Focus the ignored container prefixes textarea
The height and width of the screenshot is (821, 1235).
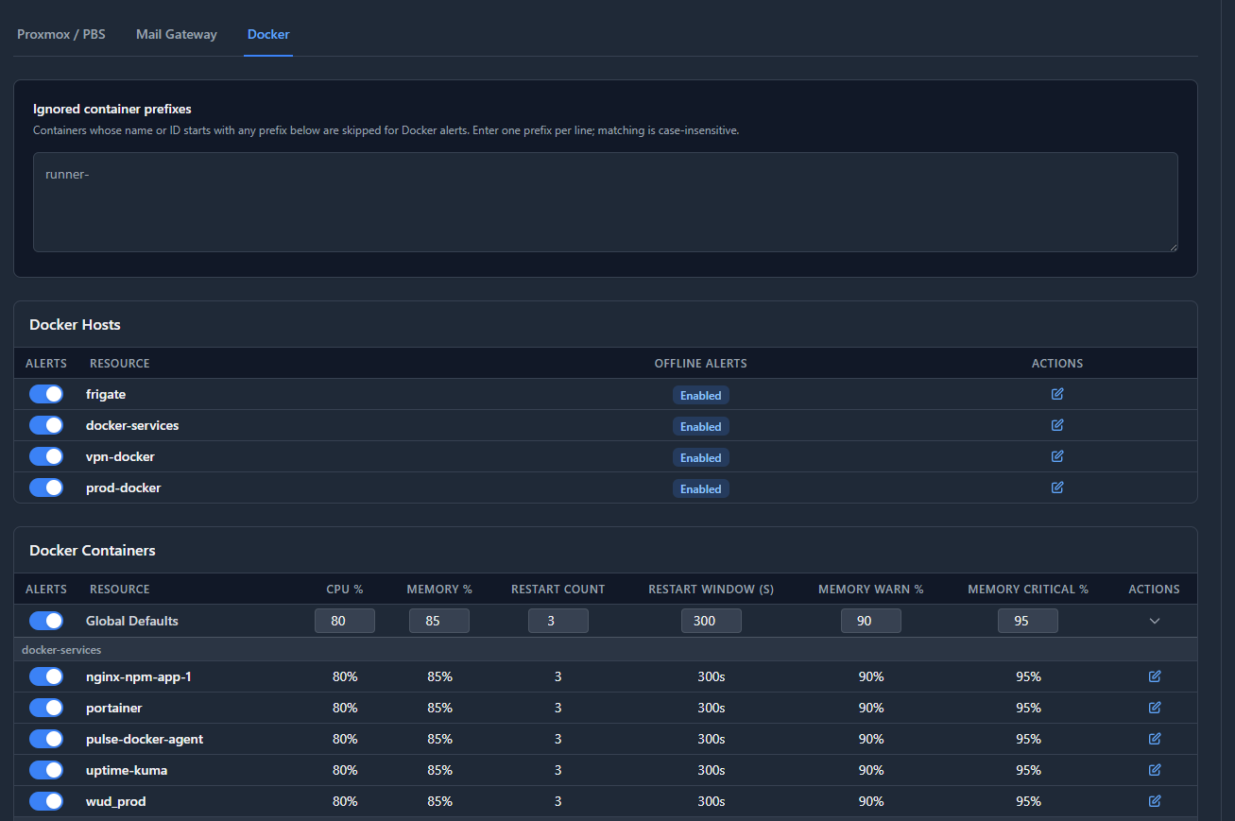606,202
